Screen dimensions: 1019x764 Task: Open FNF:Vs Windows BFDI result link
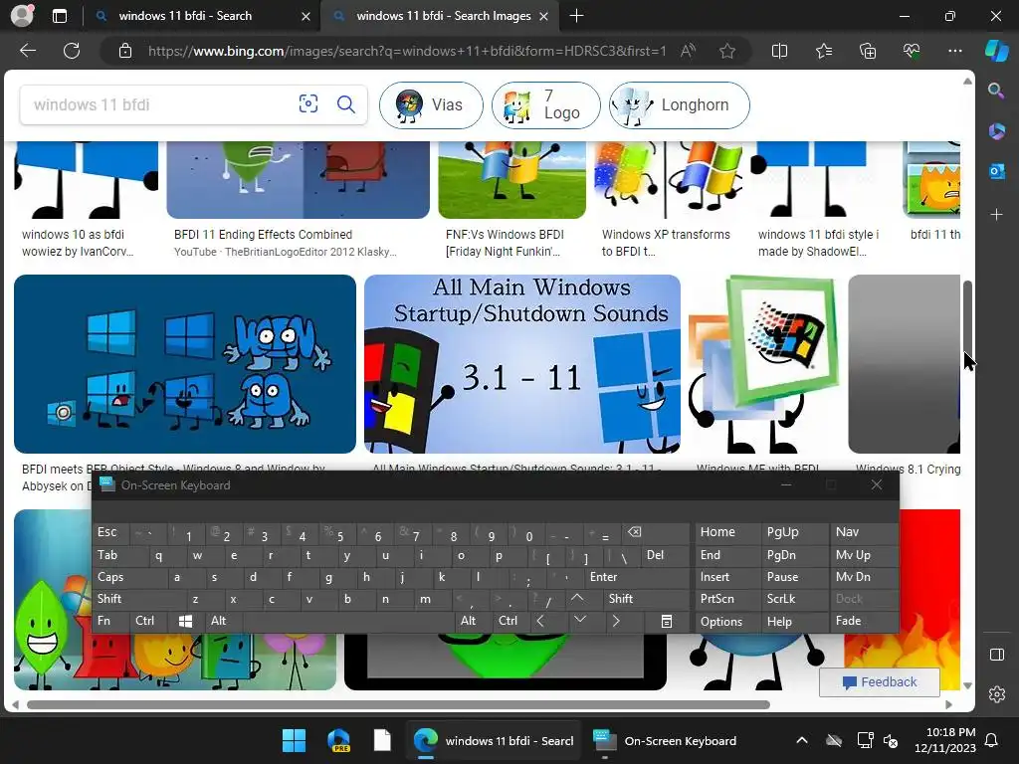tap(505, 243)
